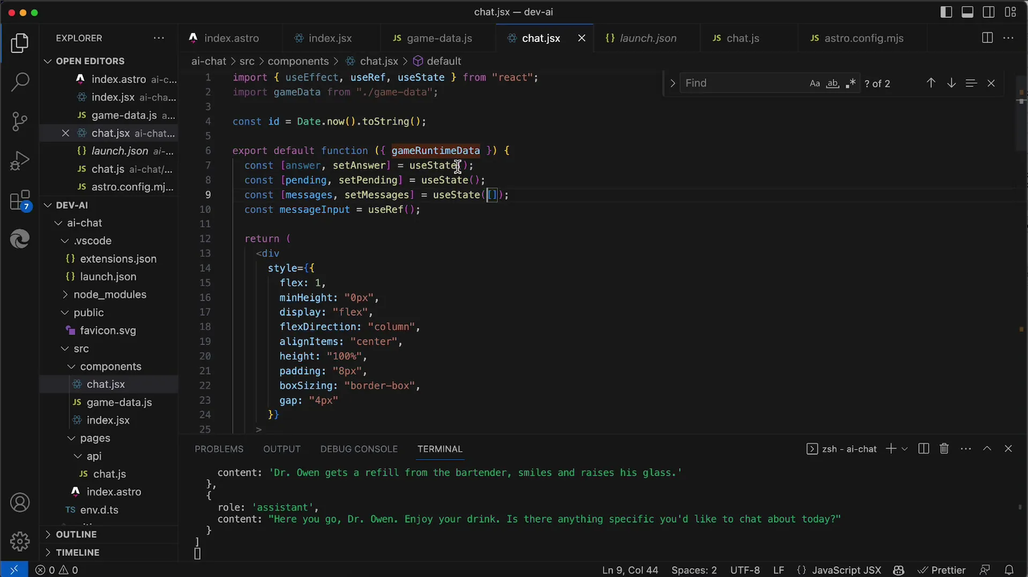
Task: Open terminal panel more actions ellipsis
Action: pyautogui.click(x=966, y=449)
